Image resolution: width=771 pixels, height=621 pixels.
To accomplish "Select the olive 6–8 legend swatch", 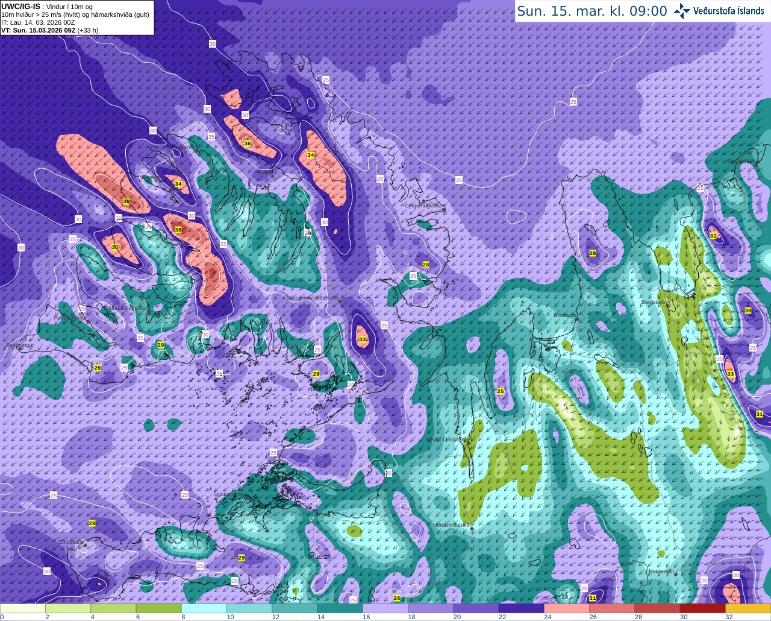I will point(158,608).
